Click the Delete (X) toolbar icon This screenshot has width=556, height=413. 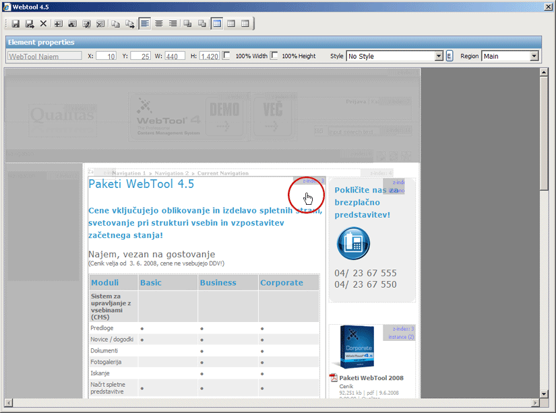click(43, 24)
